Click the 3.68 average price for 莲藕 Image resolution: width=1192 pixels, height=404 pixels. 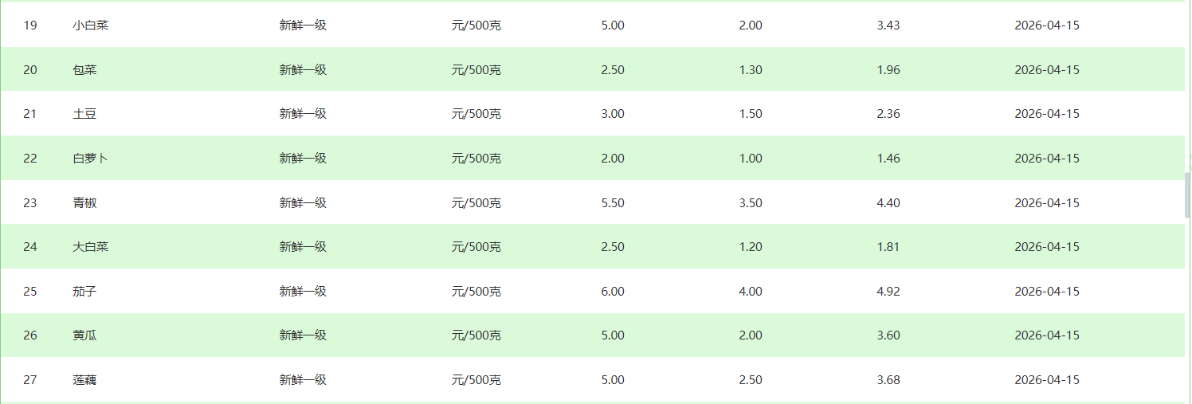pyautogui.click(x=888, y=380)
